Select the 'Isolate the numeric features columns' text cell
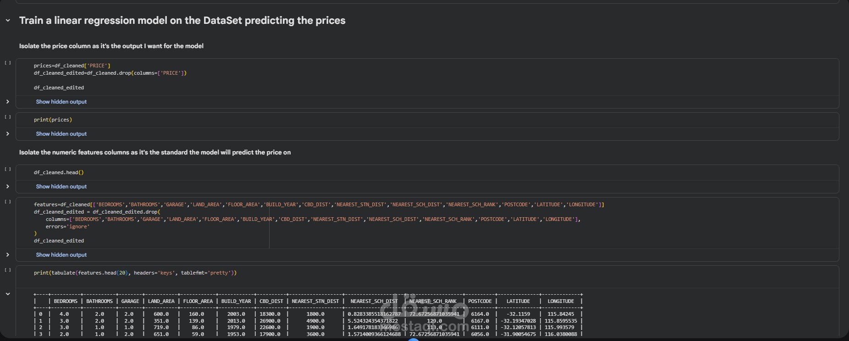Image resolution: width=849 pixels, height=341 pixels. click(x=155, y=152)
